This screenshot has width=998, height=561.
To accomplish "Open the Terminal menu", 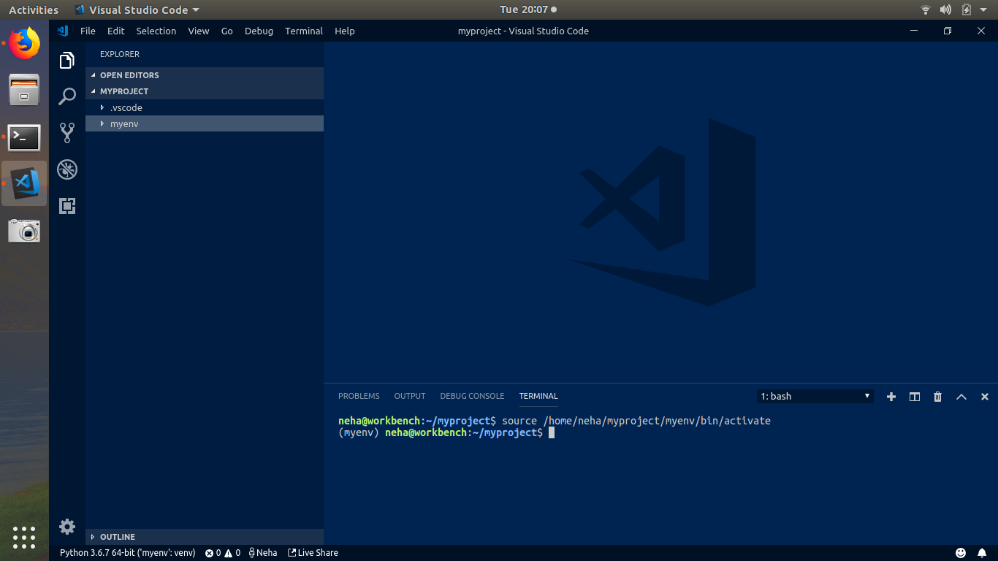I will pos(303,31).
